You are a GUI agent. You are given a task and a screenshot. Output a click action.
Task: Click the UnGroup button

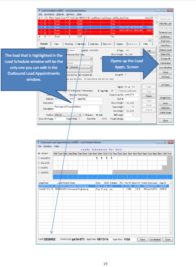[165, 77]
